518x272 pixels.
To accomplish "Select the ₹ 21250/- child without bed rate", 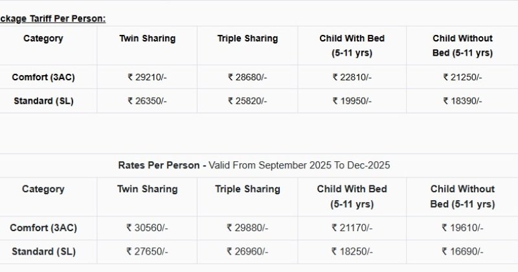I will pos(462,77).
